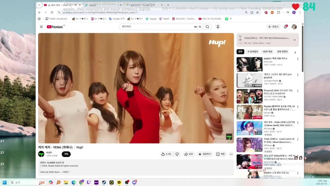The height and width of the screenshot is (186, 330).
Task: Open options for 'Playlist 틀자마자 성수동 카페' video
Action: (x=298, y=107)
